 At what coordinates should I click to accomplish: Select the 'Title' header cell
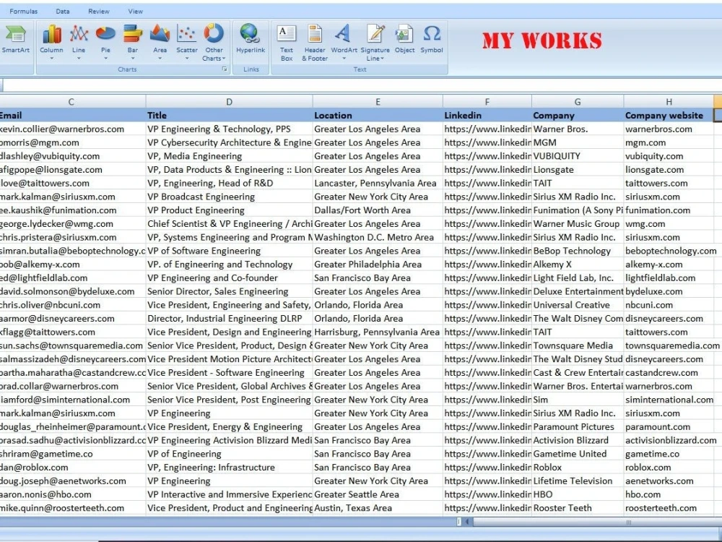tap(230, 115)
